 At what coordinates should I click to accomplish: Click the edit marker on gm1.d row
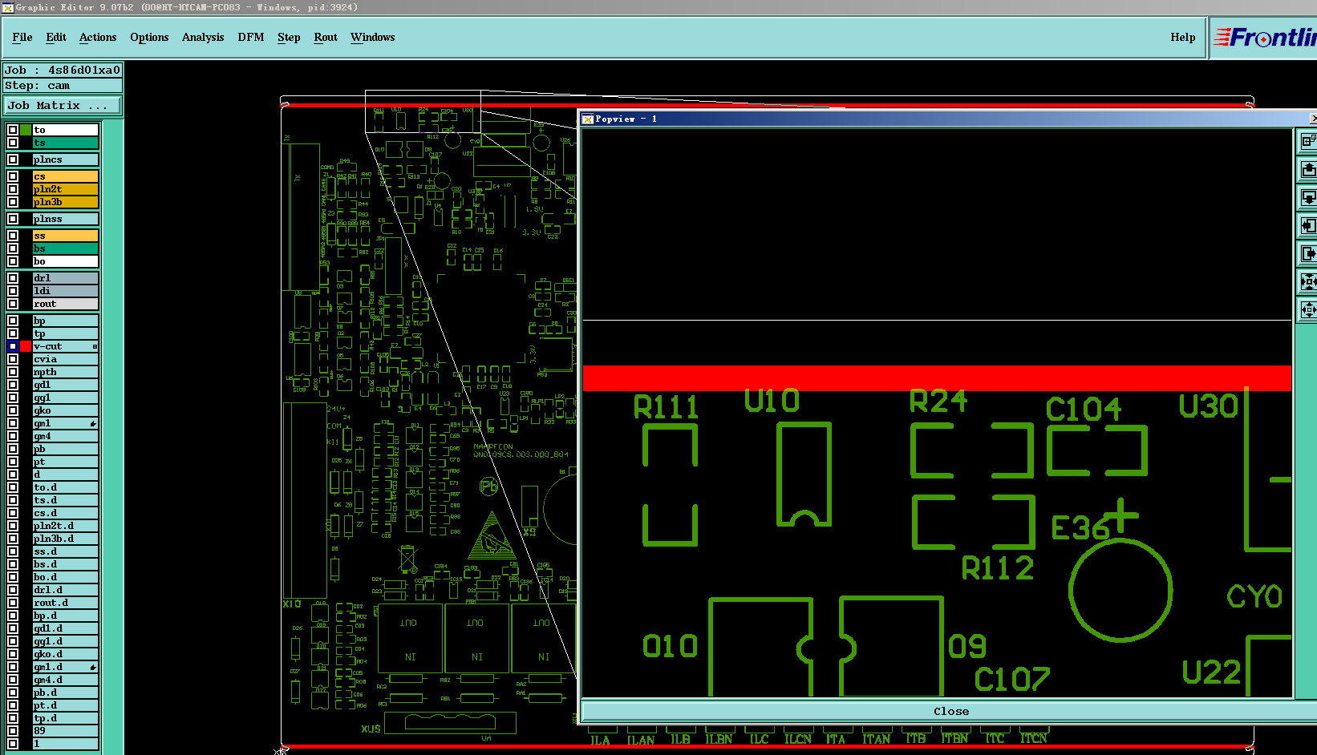click(x=93, y=667)
